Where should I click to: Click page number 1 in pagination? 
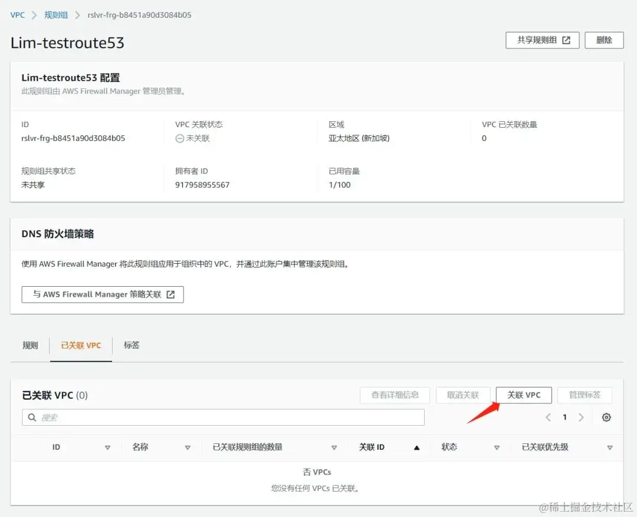[x=564, y=417]
